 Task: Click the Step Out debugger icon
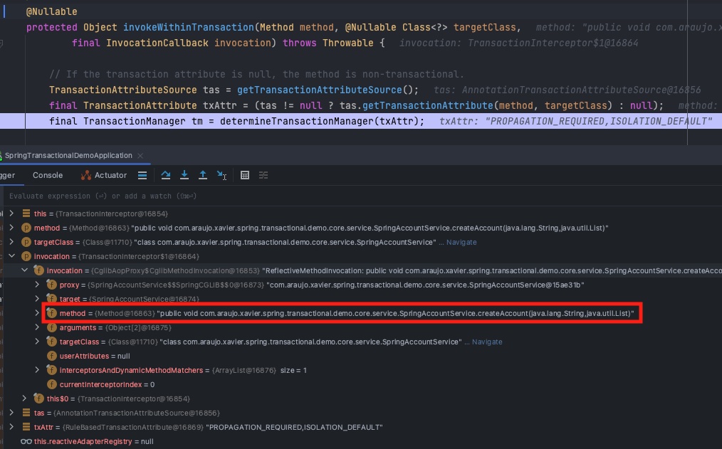(202, 175)
